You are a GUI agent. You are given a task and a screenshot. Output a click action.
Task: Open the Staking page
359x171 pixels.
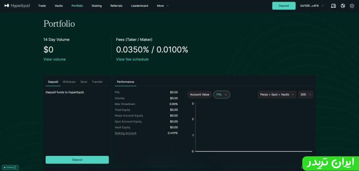[97, 6]
